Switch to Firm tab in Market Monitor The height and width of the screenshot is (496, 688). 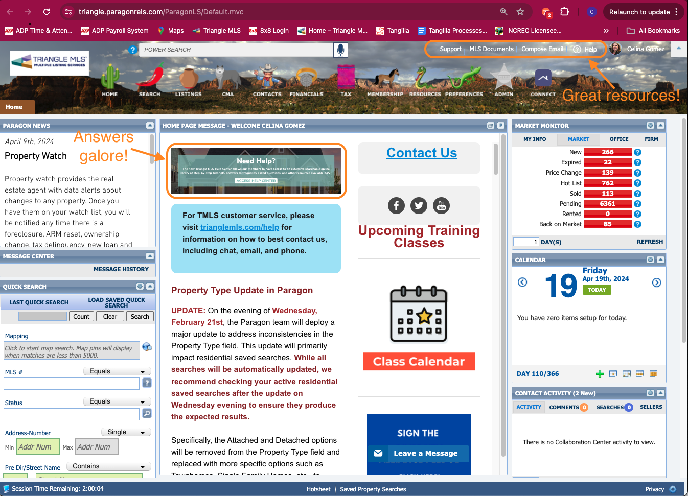(x=651, y=139)
